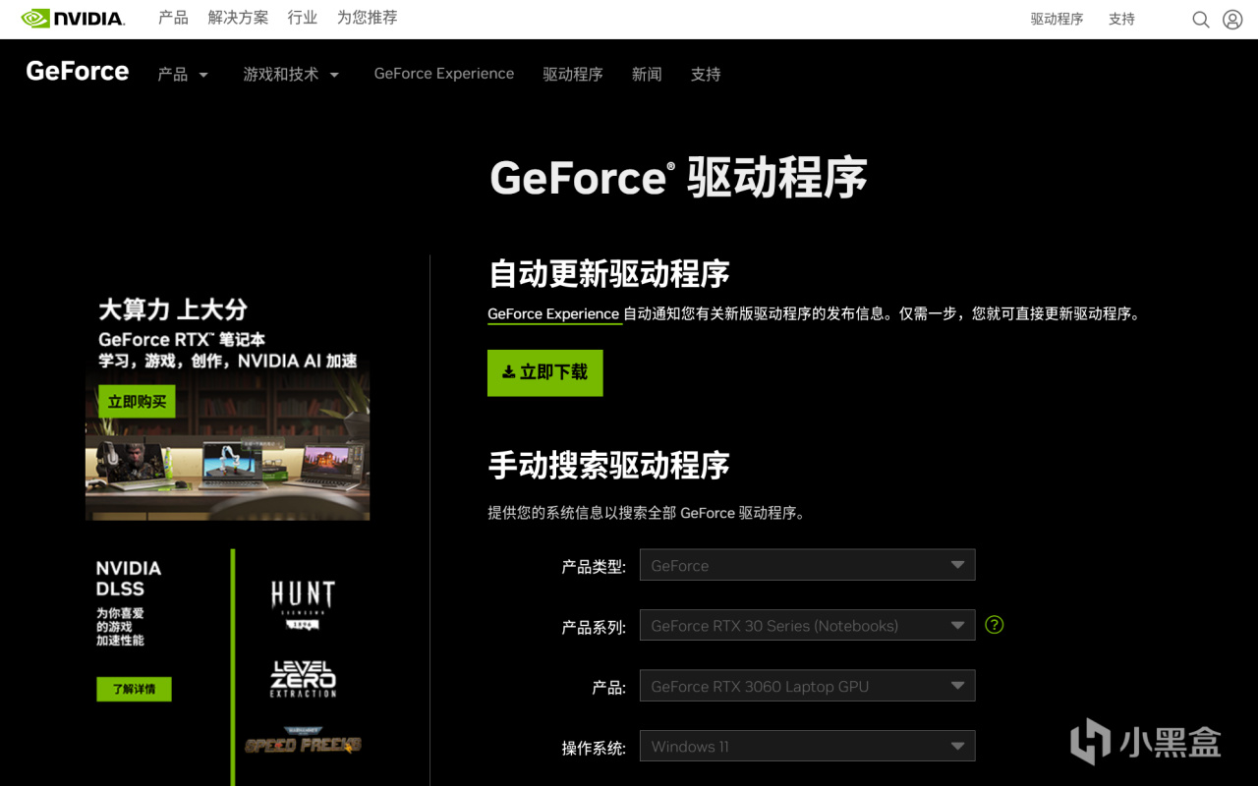Open the 为您推荐 top menu
Image resolution: width=1258 pixels, height=786 pixels.
[x=368, y=18]
